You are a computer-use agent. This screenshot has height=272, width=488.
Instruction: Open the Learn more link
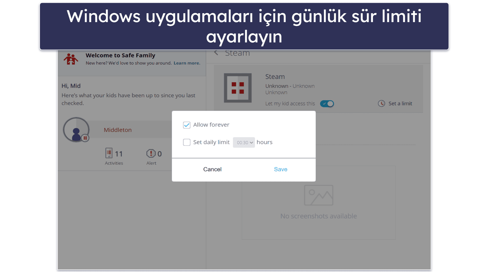coord(187,63)
